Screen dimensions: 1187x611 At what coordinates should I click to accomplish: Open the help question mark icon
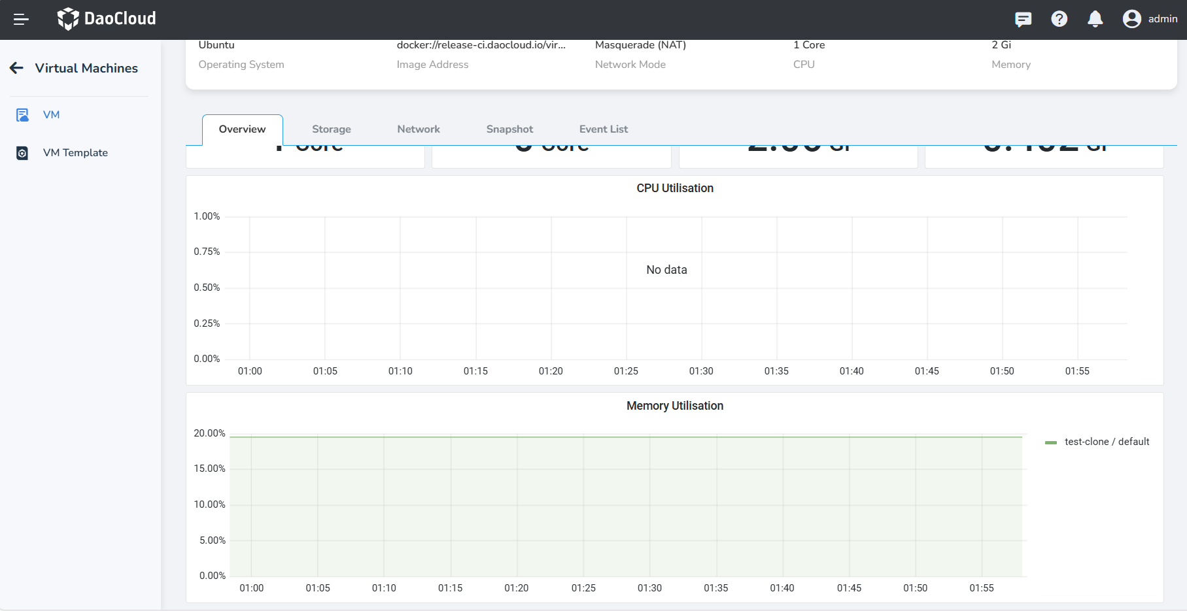point(1059,20)
